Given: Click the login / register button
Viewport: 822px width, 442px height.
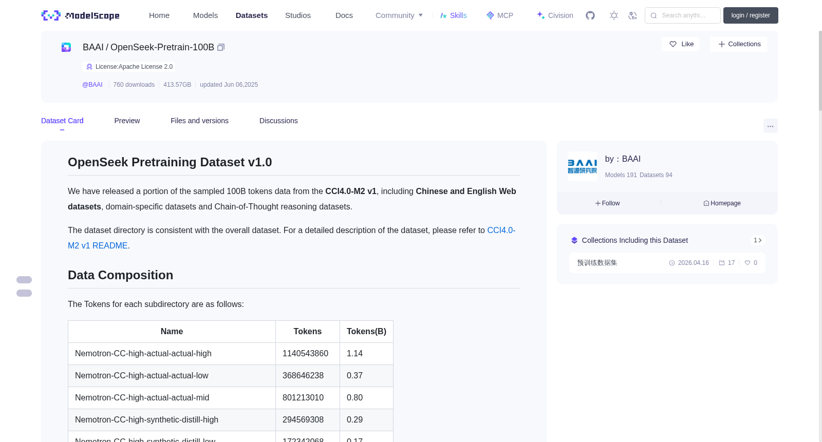Looking at the screenshot, I should point(751,15).
